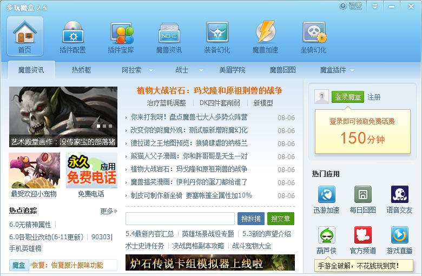Open article 魔兽搞笑漫画：伊利丹

189,182
